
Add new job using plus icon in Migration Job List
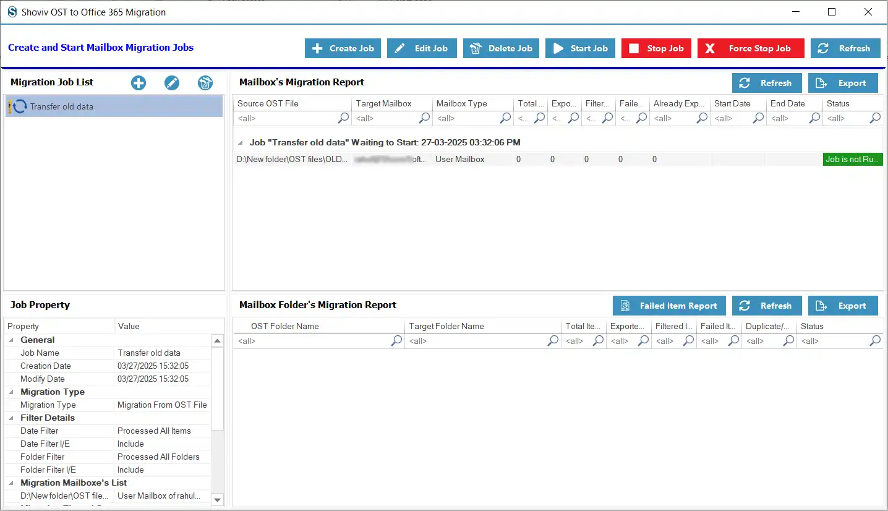(139, 83)
